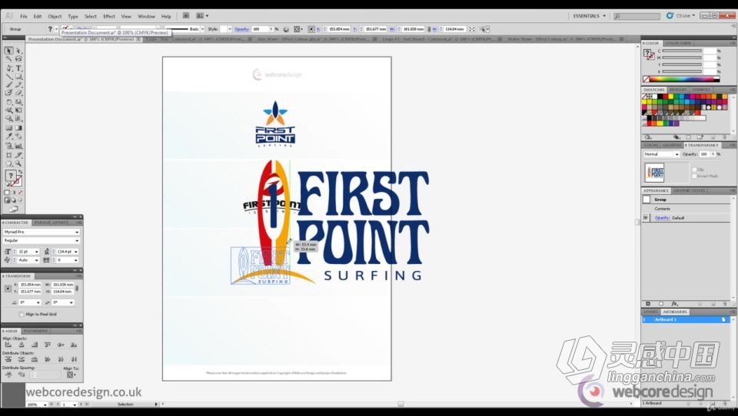Select the Selection tool (black arrow)

pyautogui.click(x=8, y=51)
